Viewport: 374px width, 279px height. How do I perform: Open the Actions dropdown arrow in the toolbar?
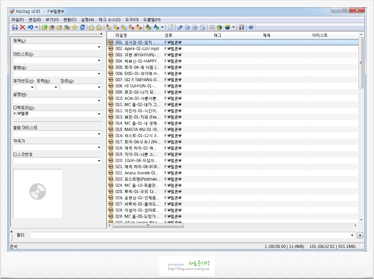pos(163,27)
